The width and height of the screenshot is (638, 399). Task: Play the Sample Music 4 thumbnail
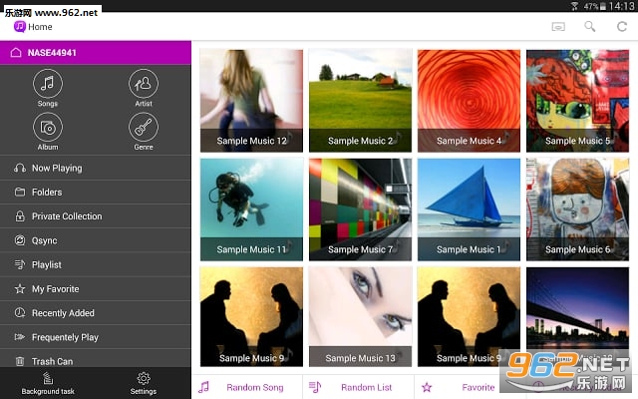tap(469, 101)
